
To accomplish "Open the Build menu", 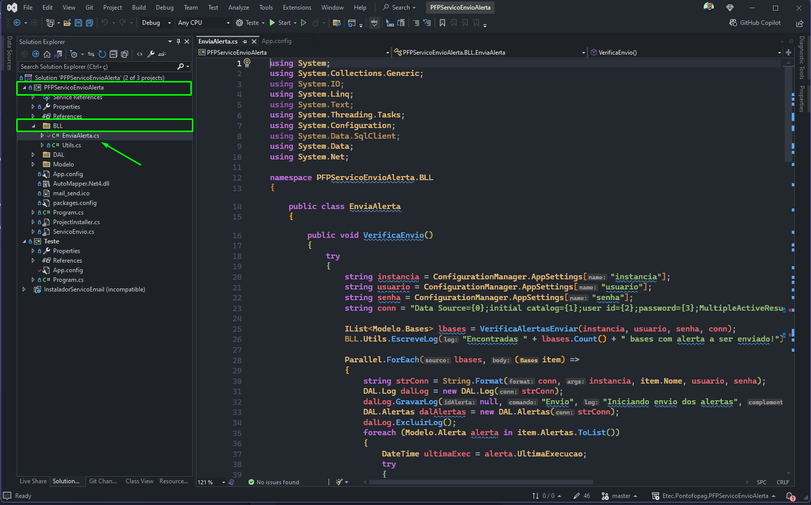I will (139, 8).
